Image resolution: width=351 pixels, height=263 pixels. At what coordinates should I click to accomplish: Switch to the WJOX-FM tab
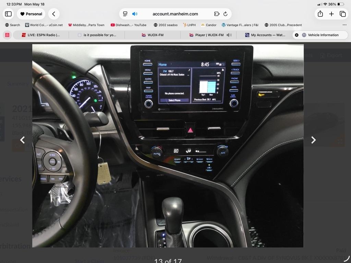point(153,35)
